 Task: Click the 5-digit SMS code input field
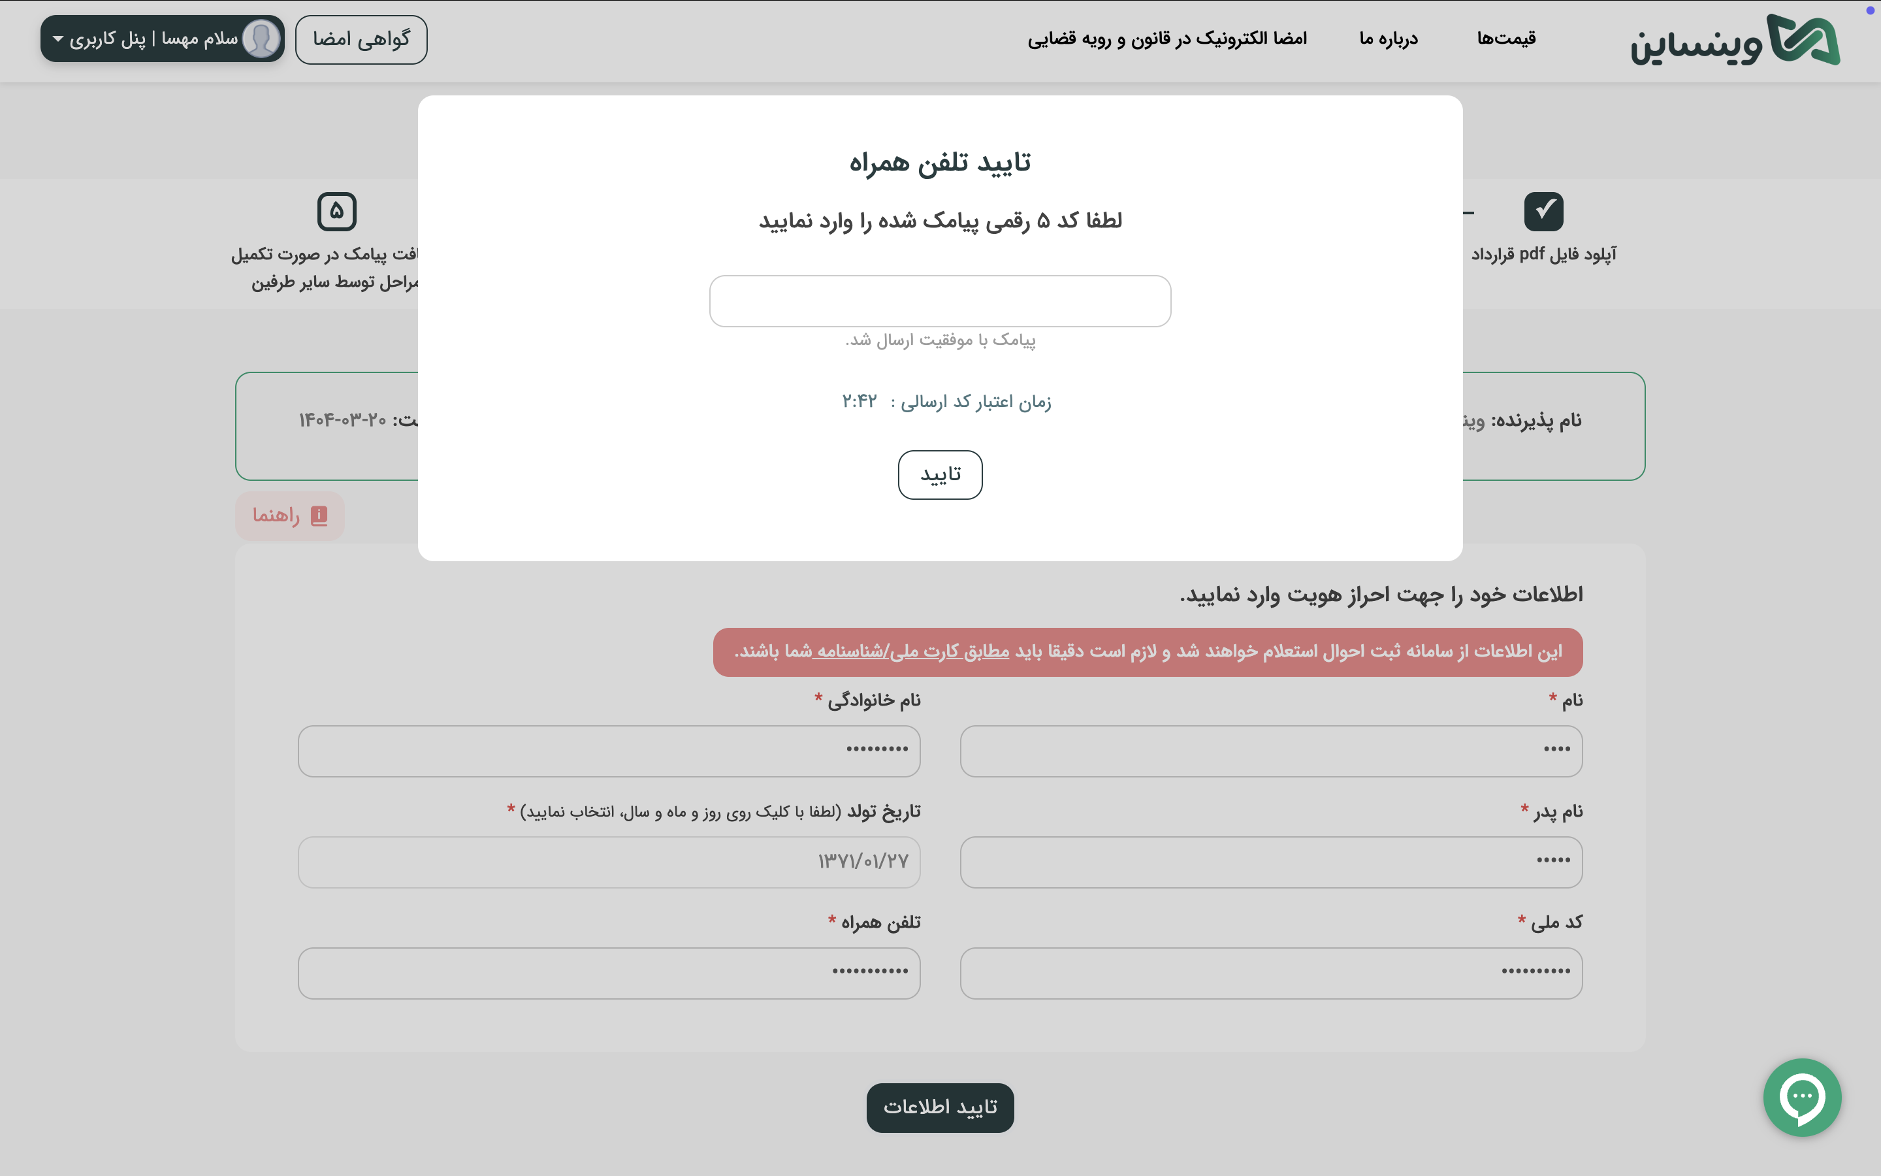[x=940, y=301]
